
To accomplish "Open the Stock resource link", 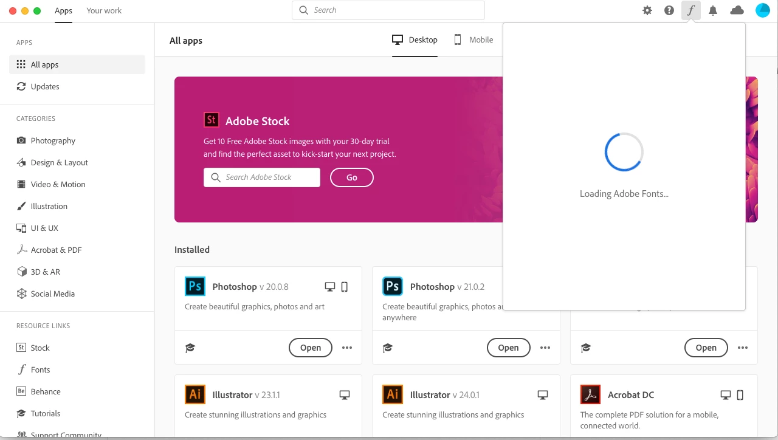I will click(x=77, y=348).
